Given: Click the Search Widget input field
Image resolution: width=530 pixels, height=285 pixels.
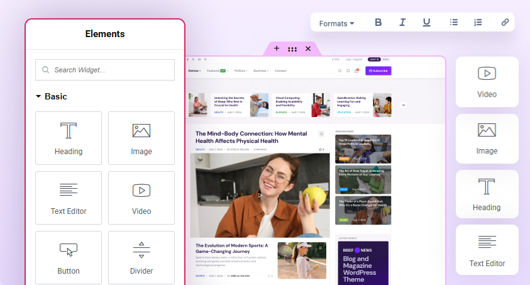Looking at the screenshot, I should point(105,70).
